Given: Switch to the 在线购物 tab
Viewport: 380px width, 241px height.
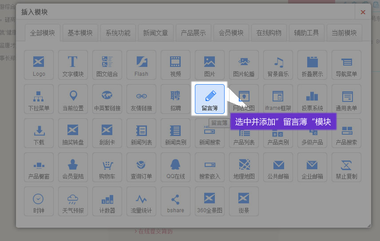Looking at the screenshot, I should coord(269,33).
